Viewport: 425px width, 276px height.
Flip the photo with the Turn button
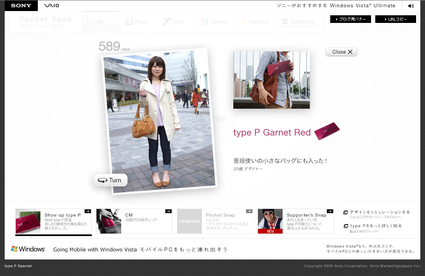pyautogui.click(x=110, y=180)
